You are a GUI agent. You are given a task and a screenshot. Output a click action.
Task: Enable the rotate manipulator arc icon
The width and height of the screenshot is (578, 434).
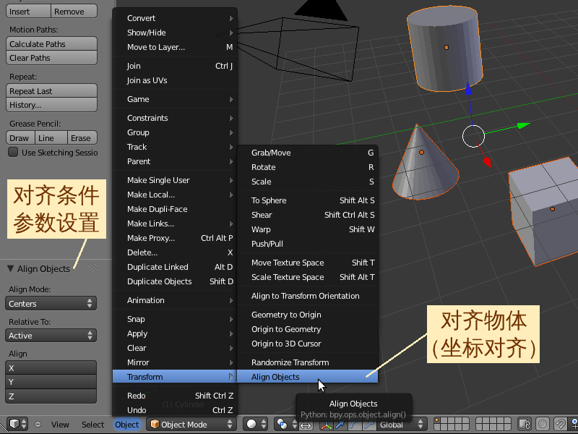pos(354,424)
